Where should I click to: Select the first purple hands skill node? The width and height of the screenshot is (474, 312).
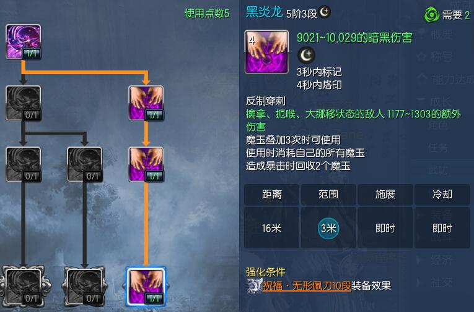click(x=146, y=103)
